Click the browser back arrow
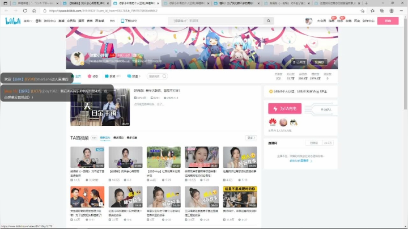The image size is (408, 229). [x=6, y=11]
